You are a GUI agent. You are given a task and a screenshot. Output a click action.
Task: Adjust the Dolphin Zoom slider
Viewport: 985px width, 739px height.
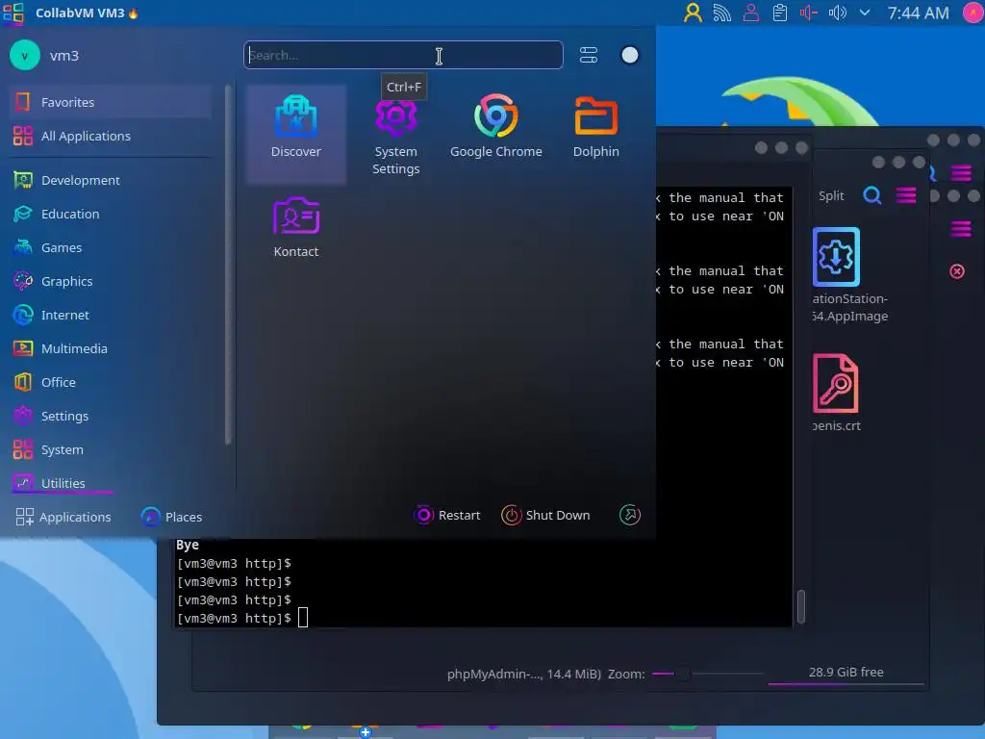tap(707, 674)
